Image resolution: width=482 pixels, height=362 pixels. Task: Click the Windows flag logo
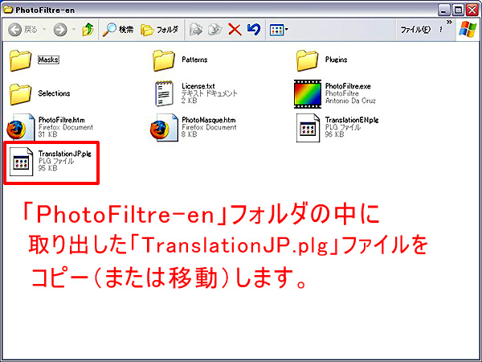tap(468, 30)
